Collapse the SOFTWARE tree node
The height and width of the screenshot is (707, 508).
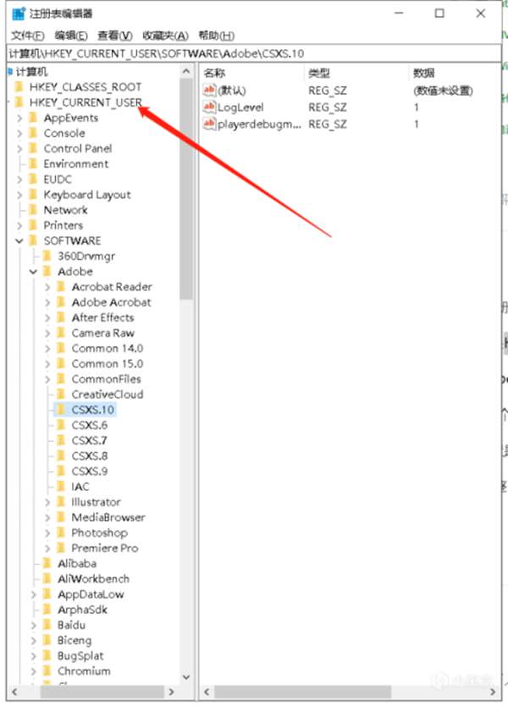tap(19, 241)
